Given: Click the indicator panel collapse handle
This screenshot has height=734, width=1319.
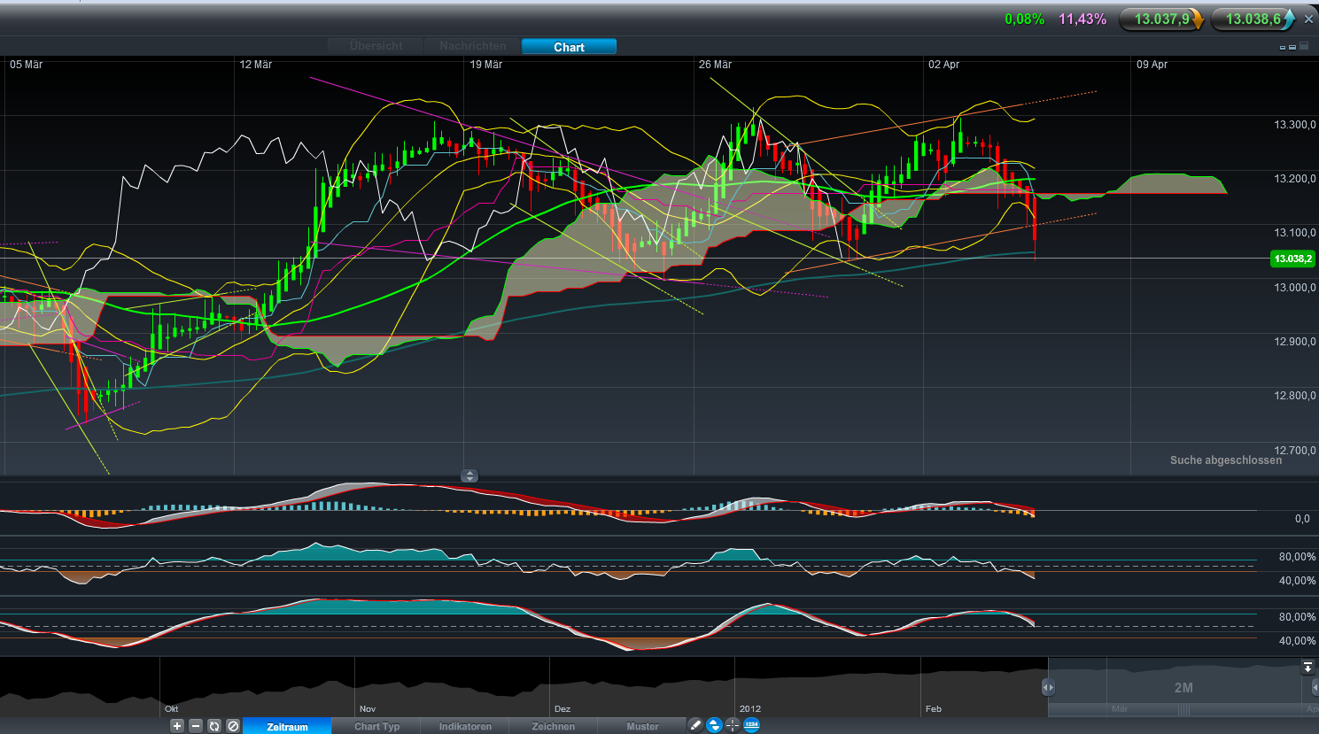Looking at the screenshot, I should pyautogui.click(x=469, y=476).
